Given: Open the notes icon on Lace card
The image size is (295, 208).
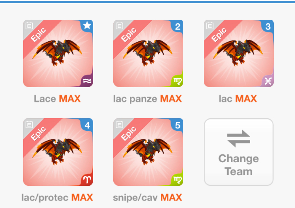Looking at the screenshot, I should [x=29, y=26].
